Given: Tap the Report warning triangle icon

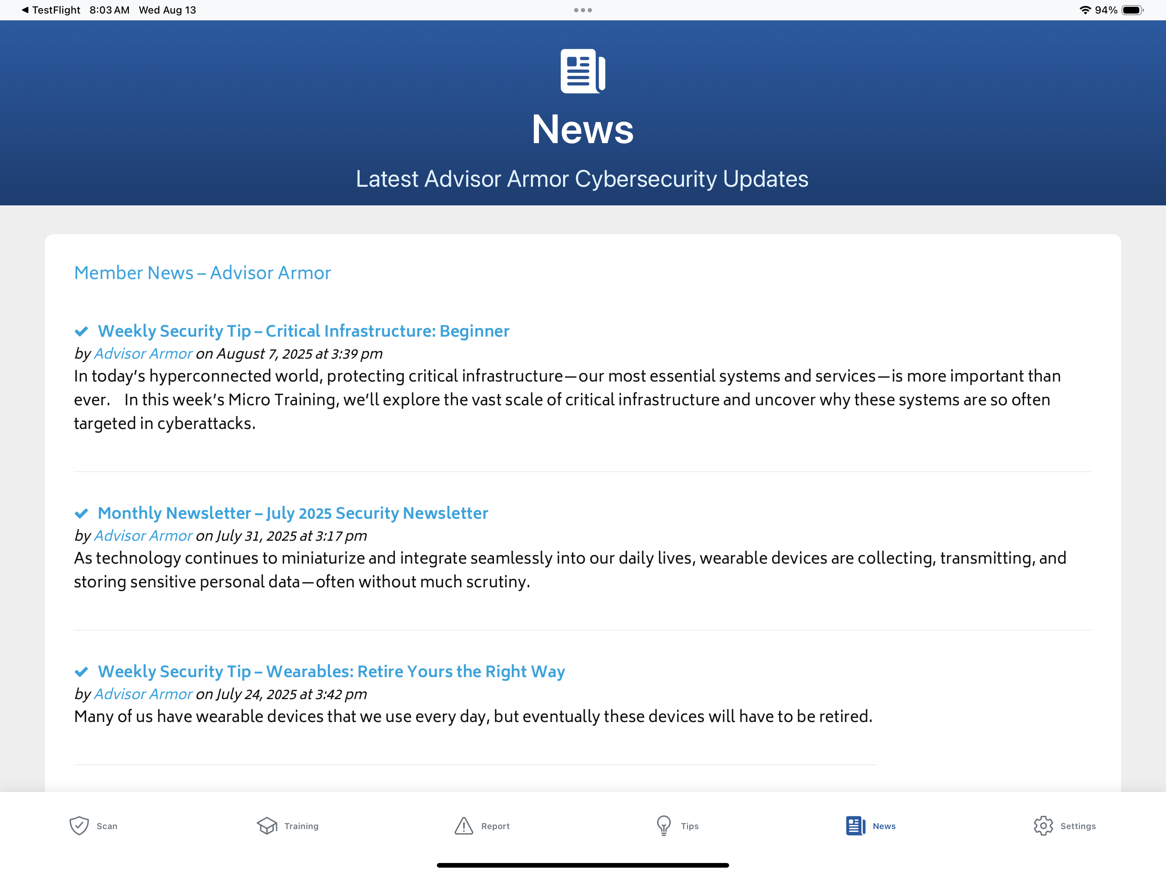Looking at the screenshot, I should coord(464,826).
